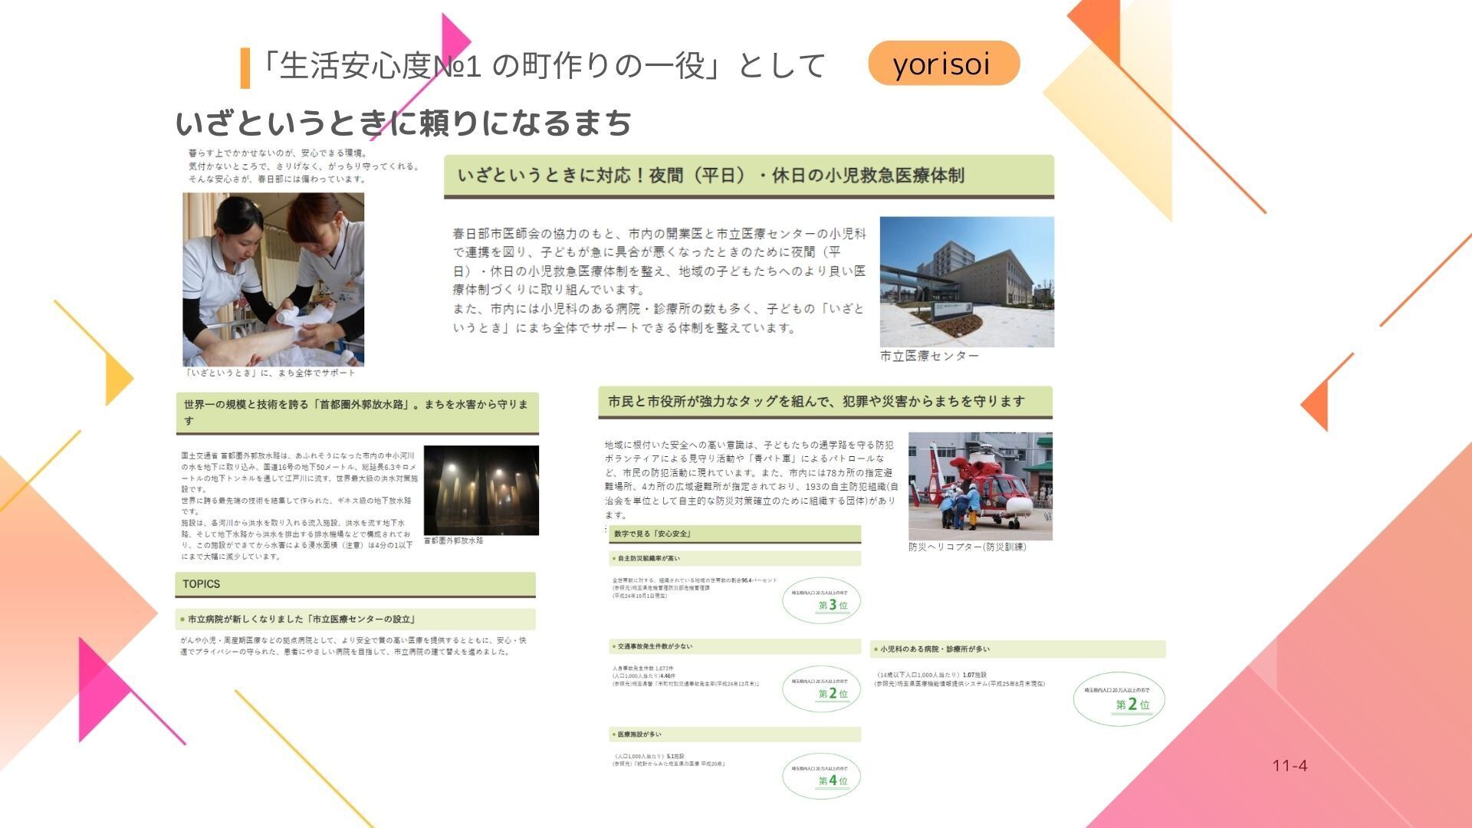The image size is (1472, 828).
Task: Select the nurses bandaging photo
Action: 273,279
